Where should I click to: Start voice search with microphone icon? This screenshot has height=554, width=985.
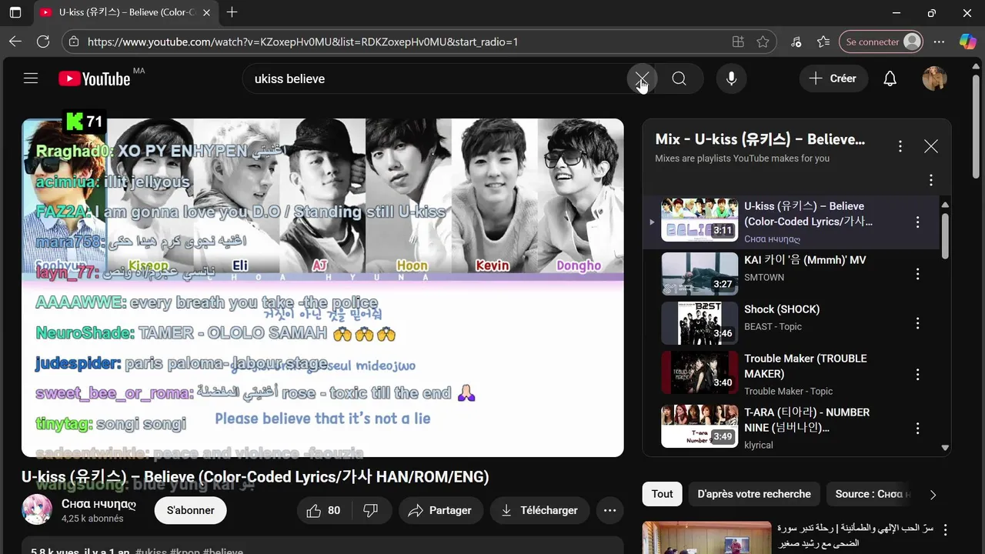[x=731, y=78]
